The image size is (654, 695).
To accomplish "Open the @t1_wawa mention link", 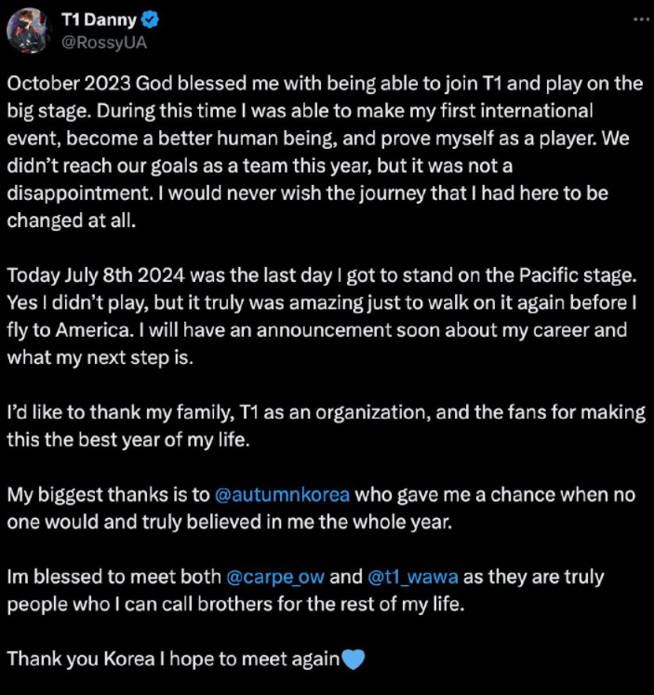I will click(412, 577).
